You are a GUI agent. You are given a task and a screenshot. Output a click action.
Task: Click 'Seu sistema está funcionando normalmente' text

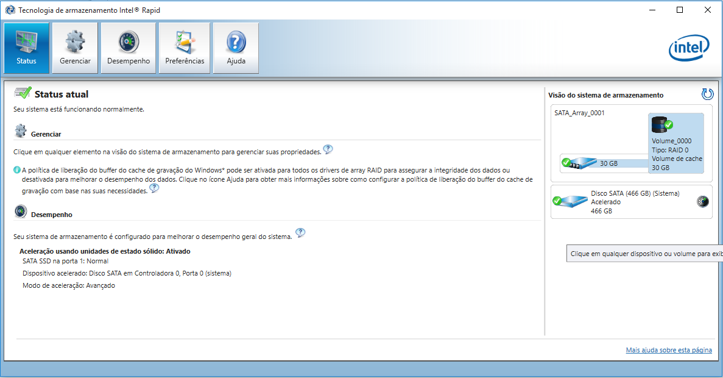[x=79, y=109]
